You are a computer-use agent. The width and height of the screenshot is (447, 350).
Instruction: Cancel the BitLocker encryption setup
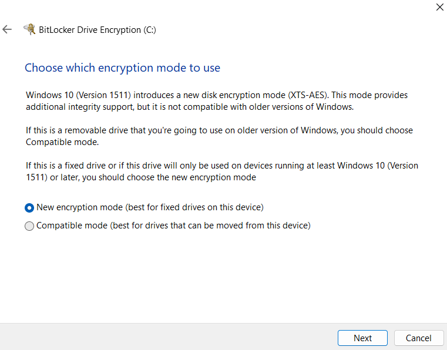(418, 338)
